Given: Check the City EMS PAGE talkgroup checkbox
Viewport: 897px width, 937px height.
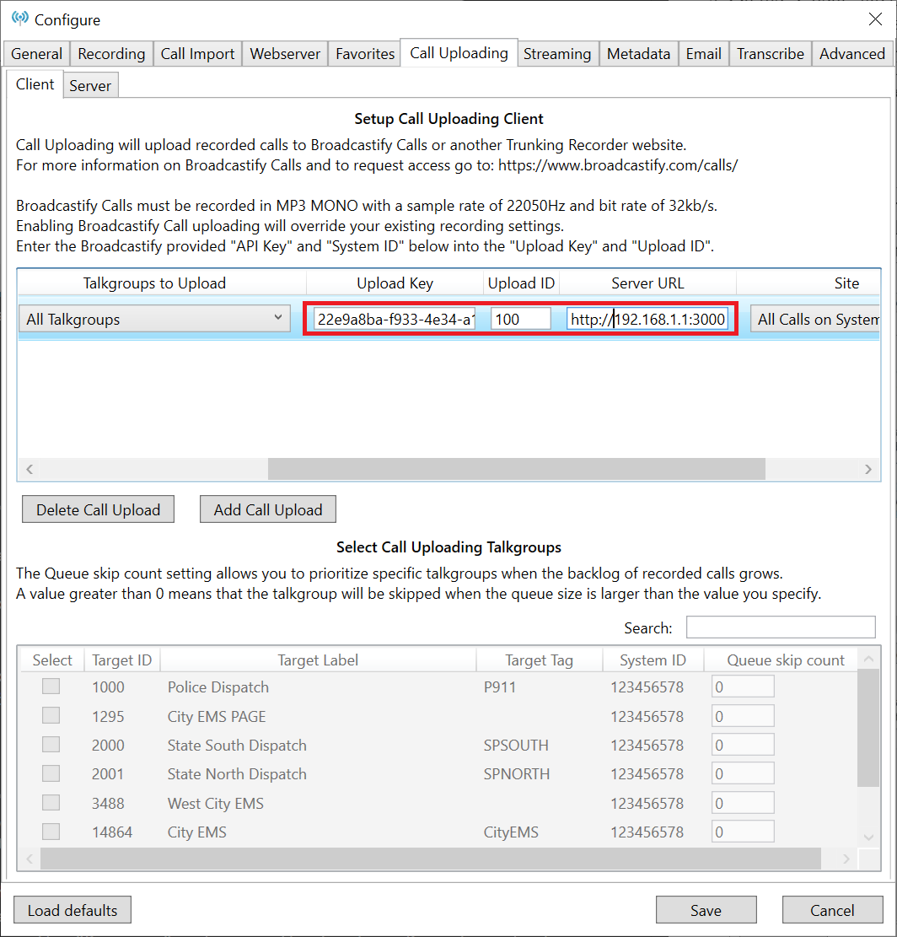Looking at the screenshot, I should (51, 715).
